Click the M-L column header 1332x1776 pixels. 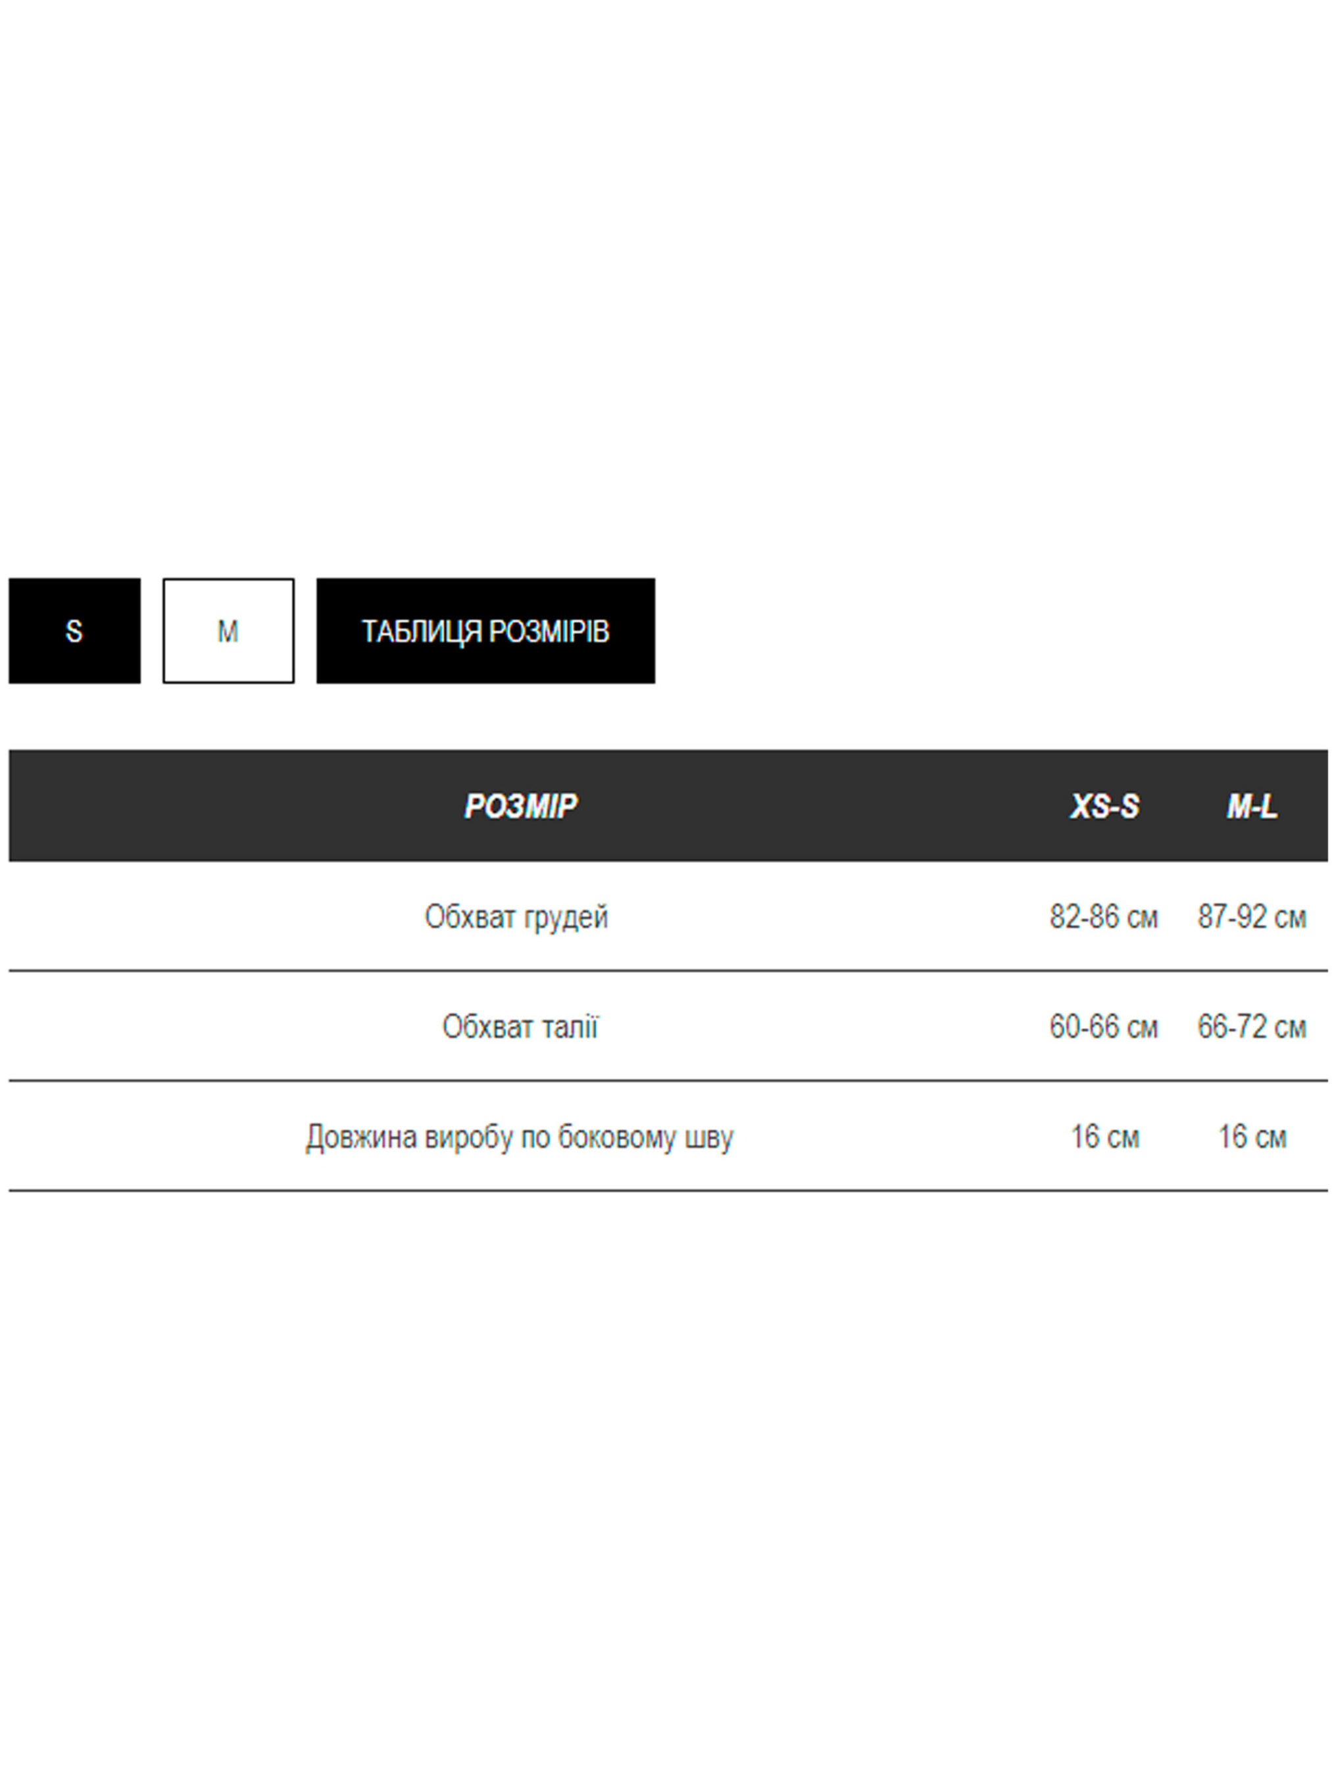tap(1251, 806)
